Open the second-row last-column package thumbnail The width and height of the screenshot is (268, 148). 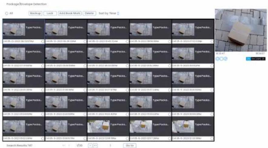point(183,54)
